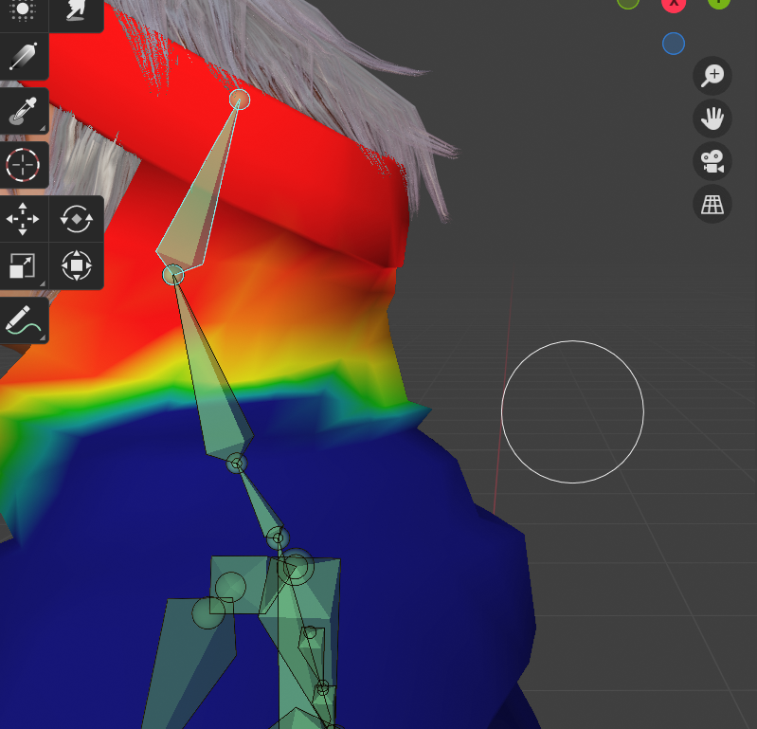Screen dimensions: 757x729
Task: Activate the 3D Cursor tool
Action: tap(23, 165)
